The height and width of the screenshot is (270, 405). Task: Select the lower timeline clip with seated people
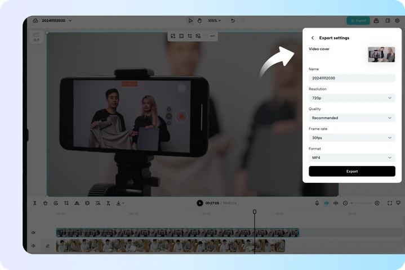click(171, 246)
